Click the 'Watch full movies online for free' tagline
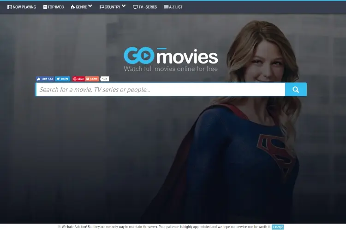This screenshot has width=346, height=230. 171,69
